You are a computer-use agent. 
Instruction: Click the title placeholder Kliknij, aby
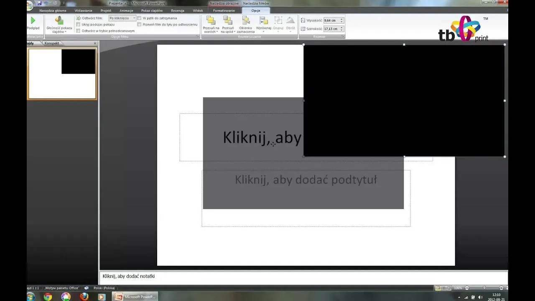[262, 137]
